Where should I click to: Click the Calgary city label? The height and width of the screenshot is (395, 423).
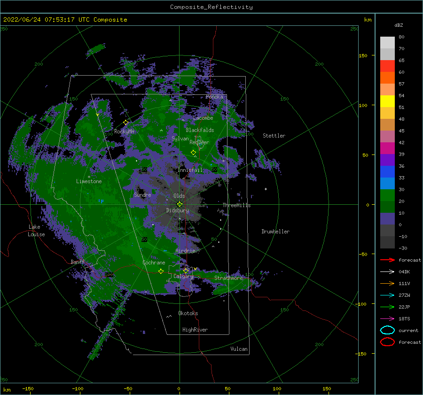(183, 276)
